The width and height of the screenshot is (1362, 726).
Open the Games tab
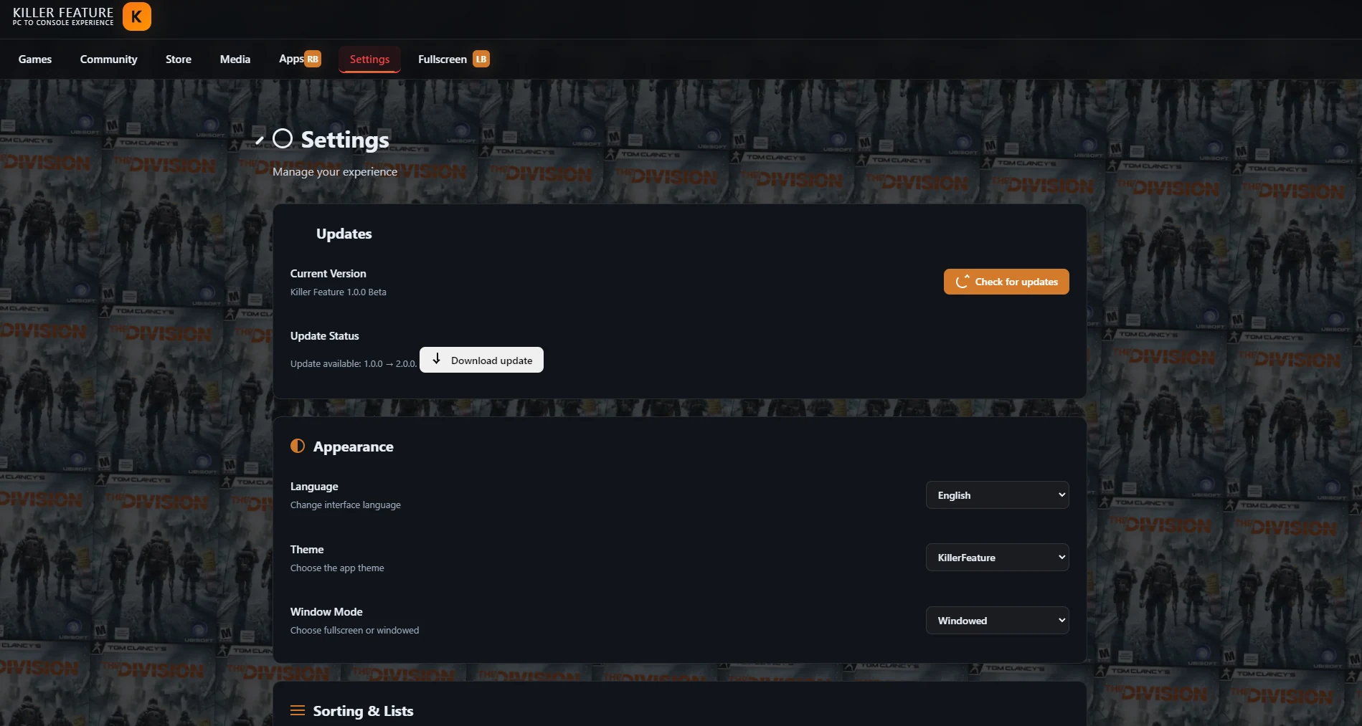click(x=35, y=59)
